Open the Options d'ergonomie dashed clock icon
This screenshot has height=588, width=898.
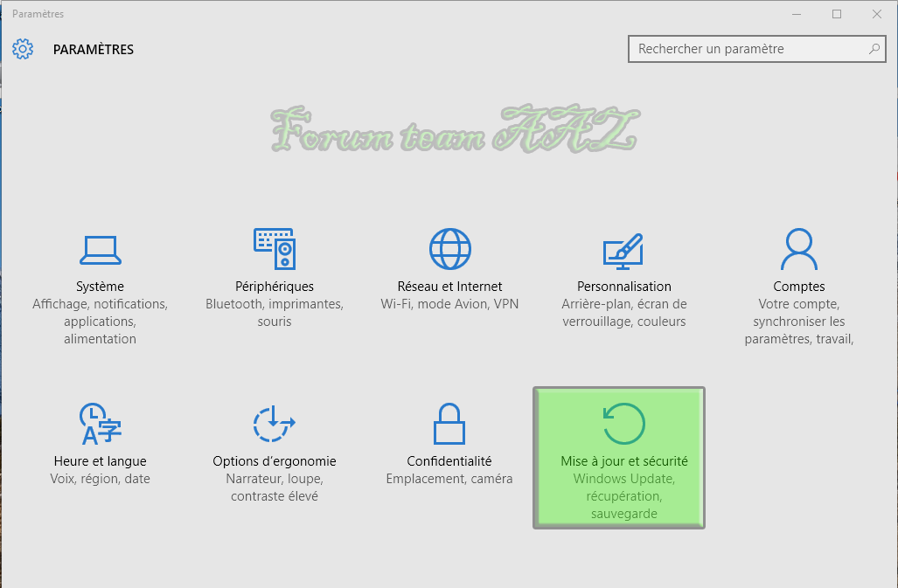tap(275, 423)
